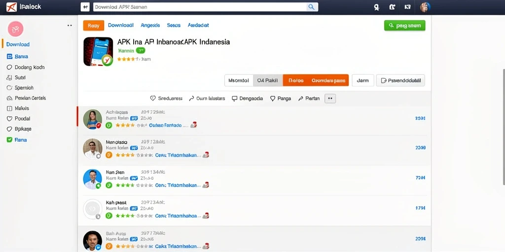
Task: Click the Panga heart filter
Action: pyautogui.click(x=281, y=98)
